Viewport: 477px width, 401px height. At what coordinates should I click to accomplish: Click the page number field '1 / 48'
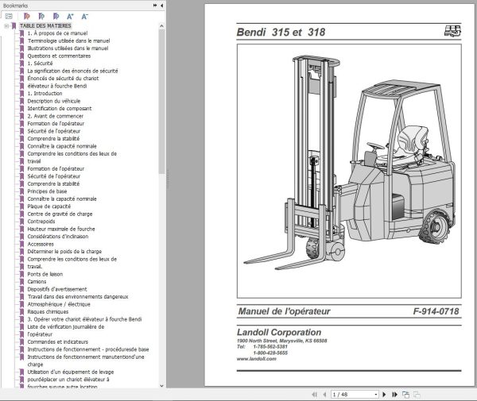click(351, 395)
